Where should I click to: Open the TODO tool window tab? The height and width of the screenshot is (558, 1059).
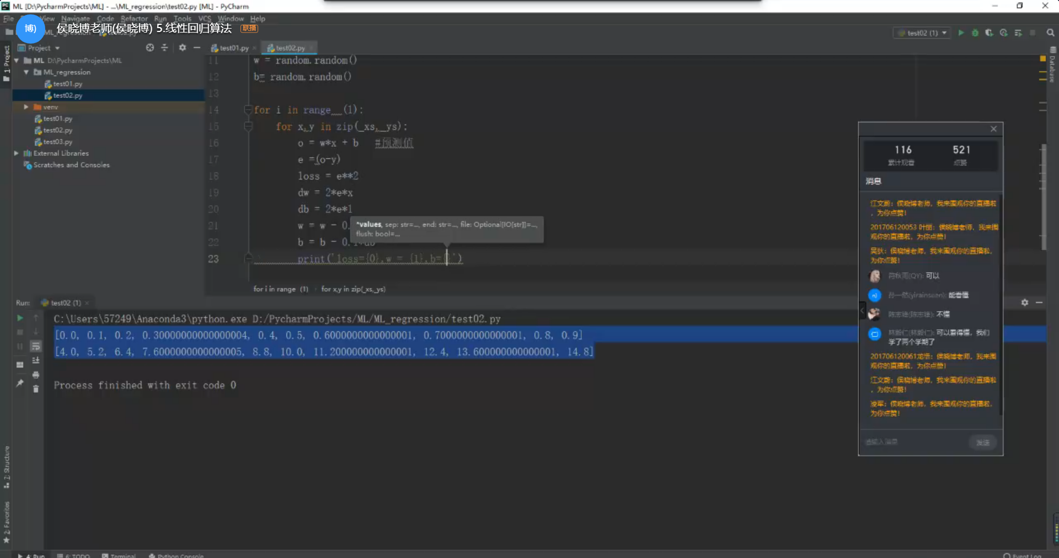click(x=73, y=555)
